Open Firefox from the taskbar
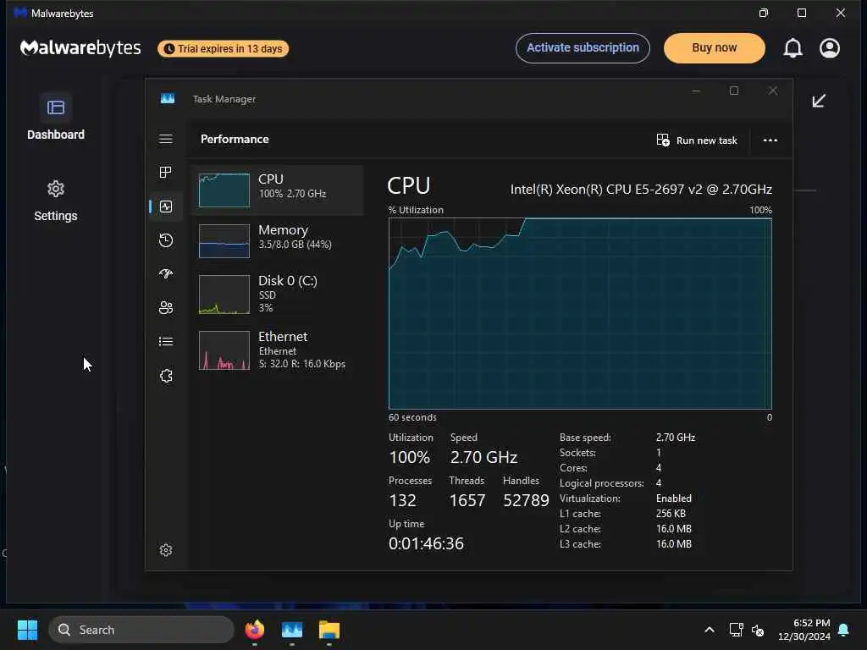Screen dimensions: 867x650 coord(254,630)
